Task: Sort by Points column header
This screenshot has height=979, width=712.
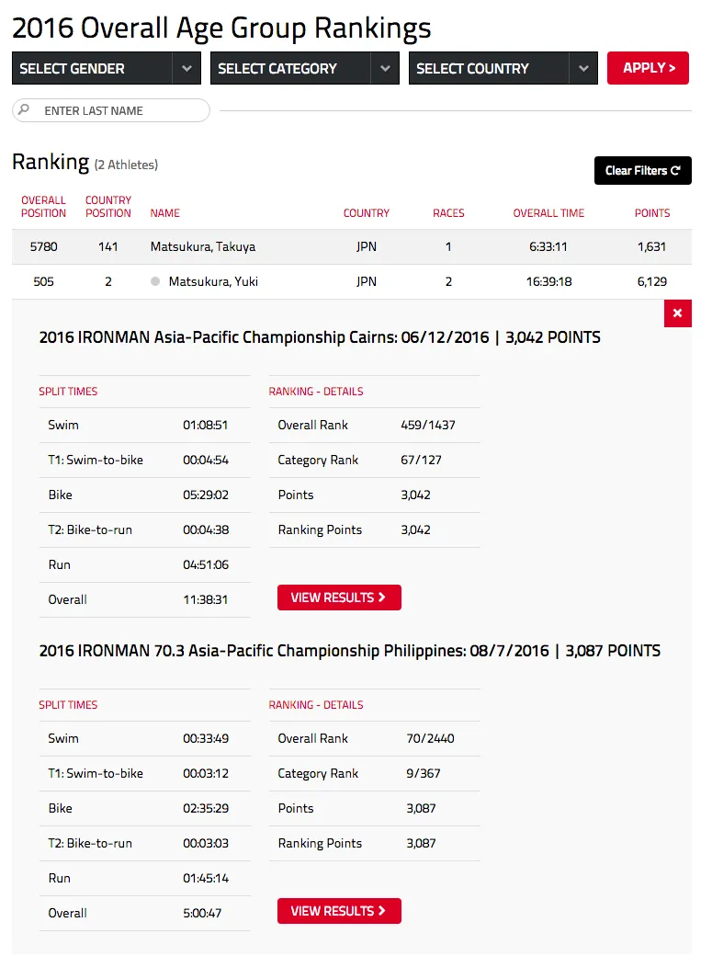Action: [652, 213]
